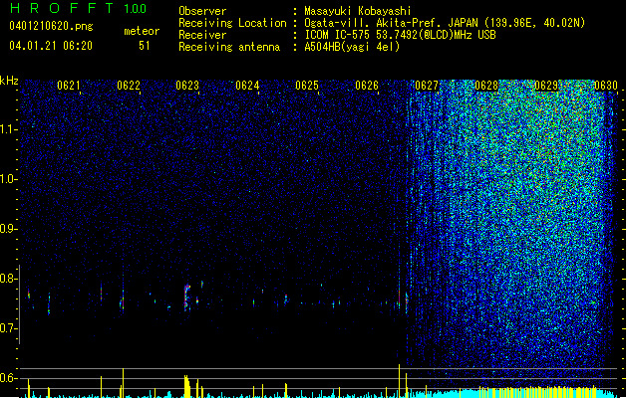Click the date text 04.01.21 06:20
This screenshot has height=398, width=627.
[x=51, y=46]
